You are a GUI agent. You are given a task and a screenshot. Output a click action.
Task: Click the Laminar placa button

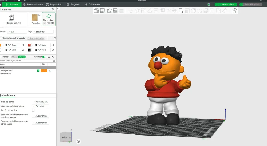coord(227,5)
